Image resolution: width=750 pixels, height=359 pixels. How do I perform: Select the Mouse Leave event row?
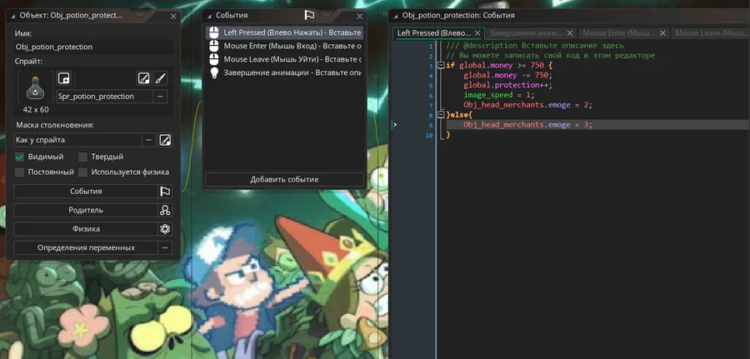point(285,59)
